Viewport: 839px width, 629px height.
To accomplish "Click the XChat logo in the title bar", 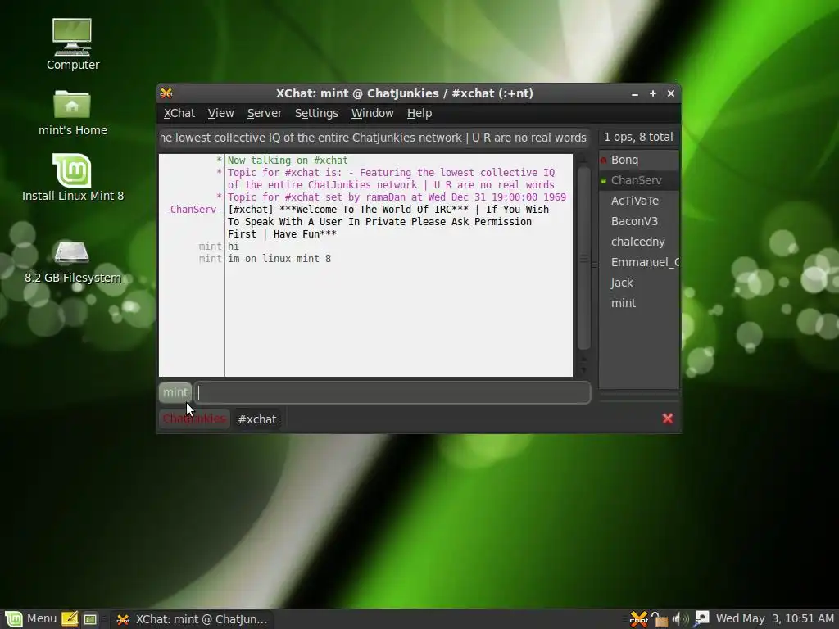I will [x=166, y=93].
